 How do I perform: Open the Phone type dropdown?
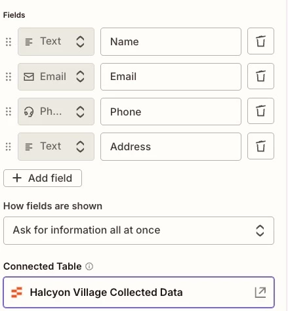click(x=56, y=112)
